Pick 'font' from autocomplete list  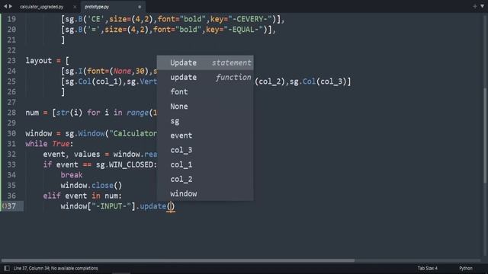pyautogui.click(x=205, y=92)
